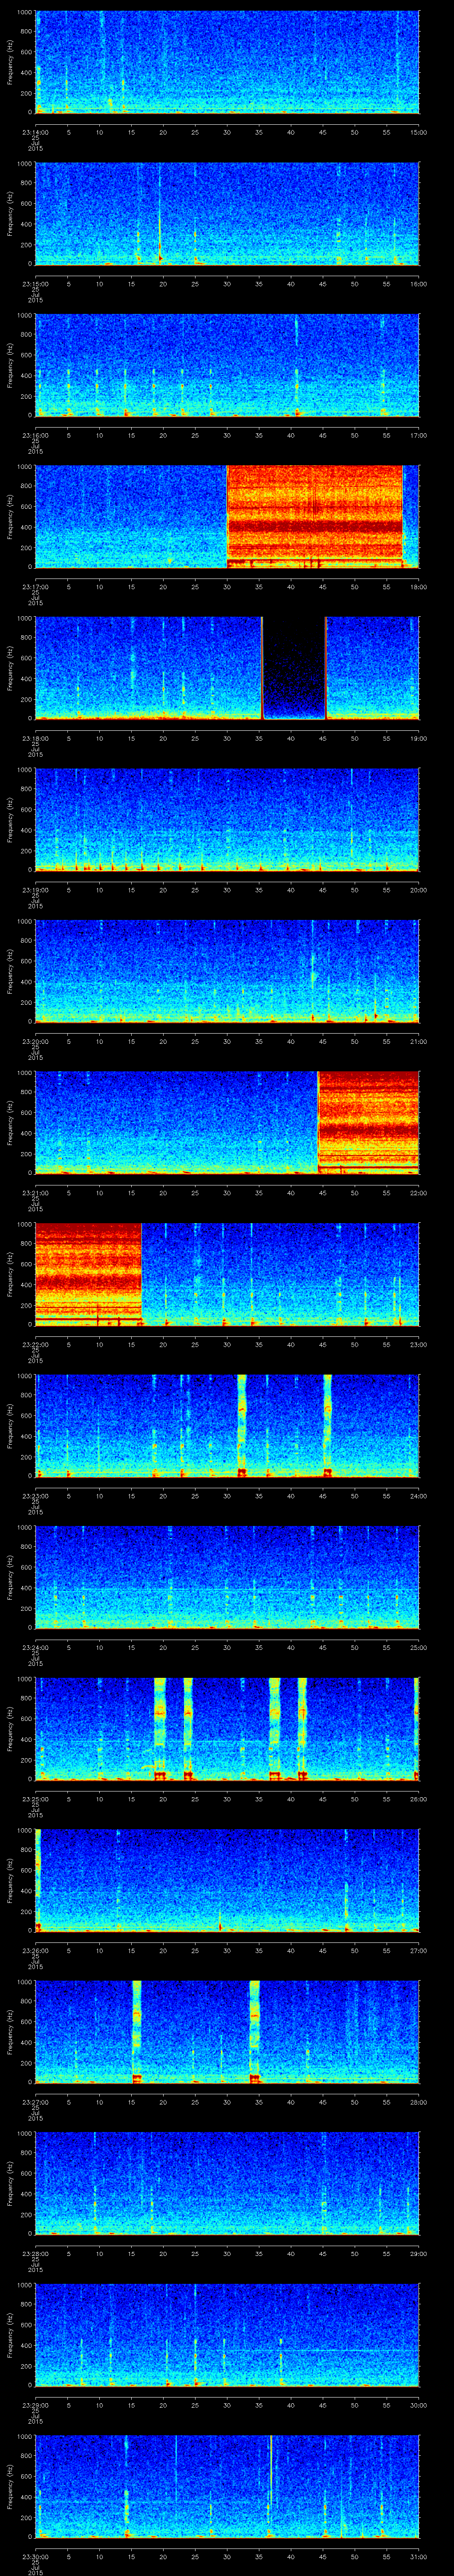Click the 15:00 end label of first spectrogram
454x2576 pixels.
pos(418,132)
